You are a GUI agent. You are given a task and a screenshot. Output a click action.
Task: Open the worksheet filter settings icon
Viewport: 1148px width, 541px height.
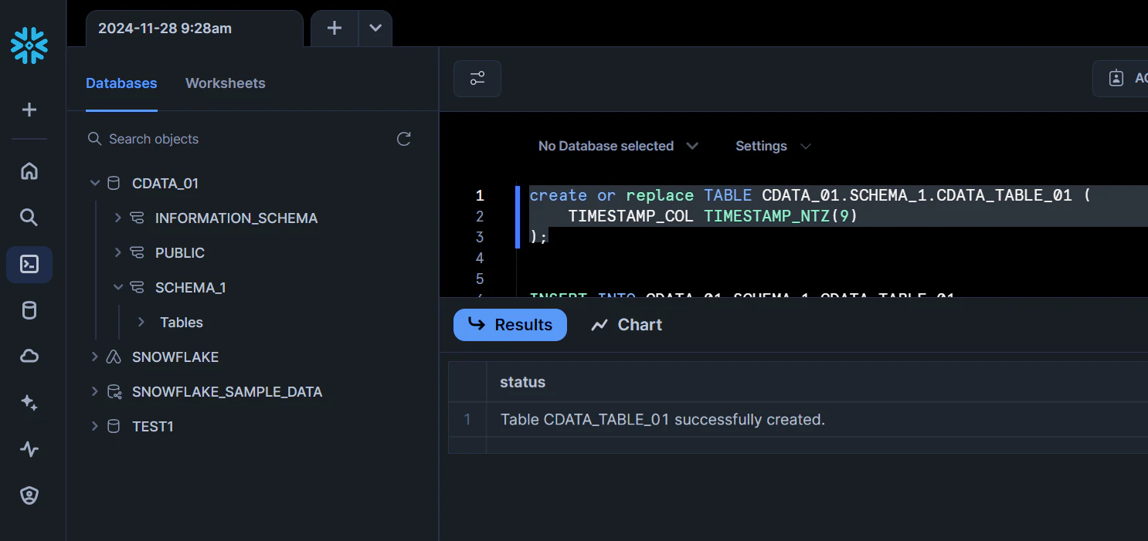click(x=477, y=79)
